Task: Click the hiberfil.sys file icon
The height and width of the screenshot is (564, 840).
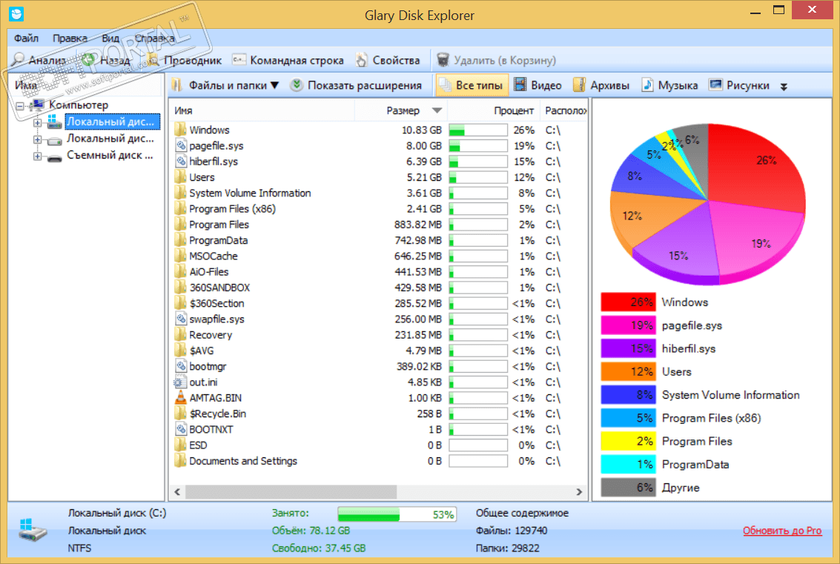Action: [x=181, y=162]
